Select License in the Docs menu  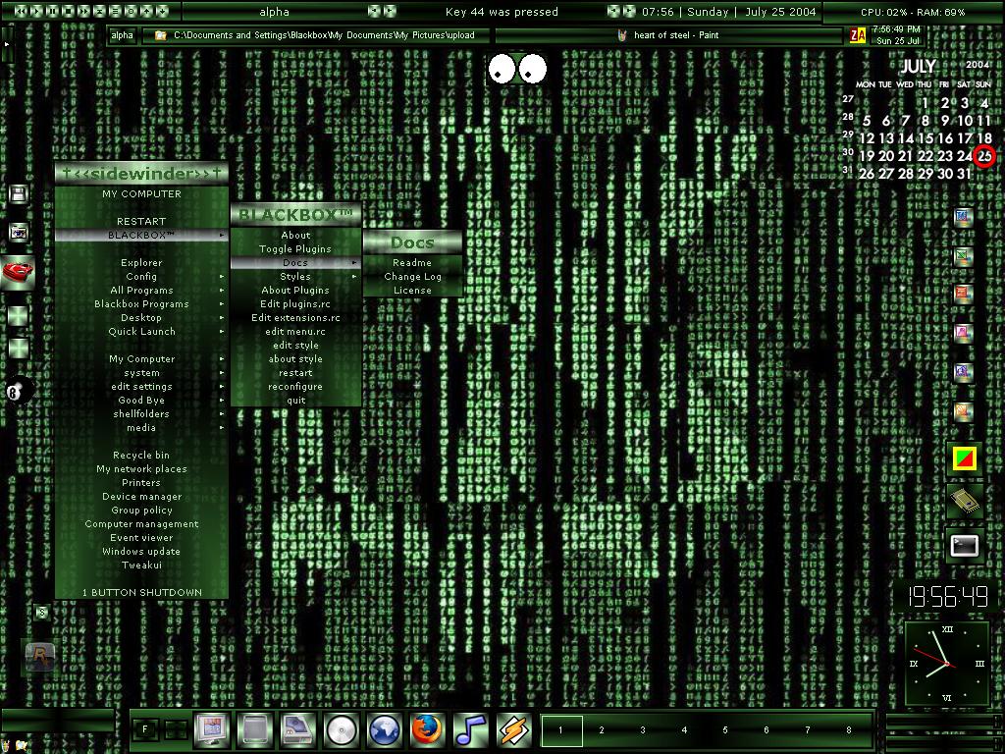tap(412, 291)
